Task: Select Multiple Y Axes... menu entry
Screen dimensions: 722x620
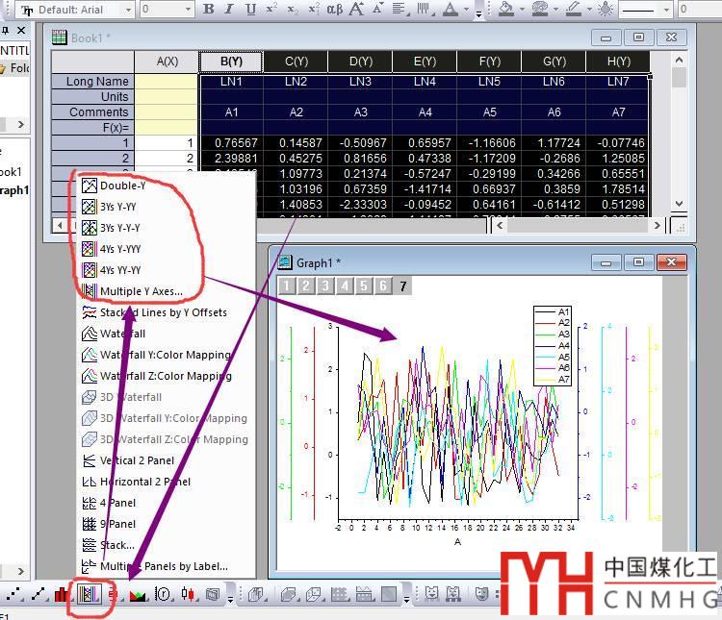Action: [141, 291]
